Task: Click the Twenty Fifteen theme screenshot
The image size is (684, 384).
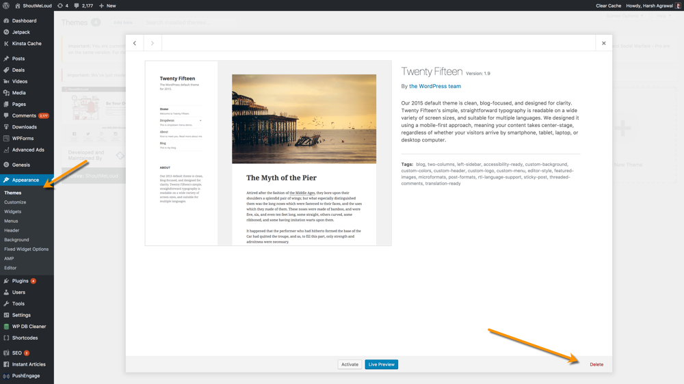Action: click(x=268, y=153)
